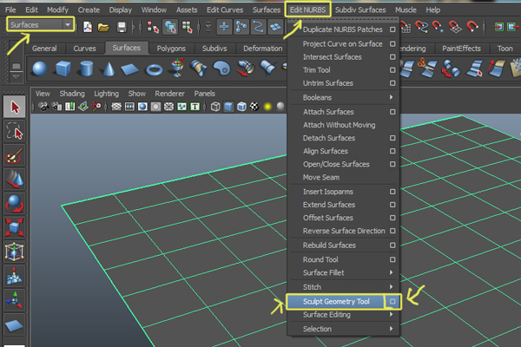Toggle smooth shade all in panel toolbar
Screen dimensions: 521x347
(x=228, y=107)
